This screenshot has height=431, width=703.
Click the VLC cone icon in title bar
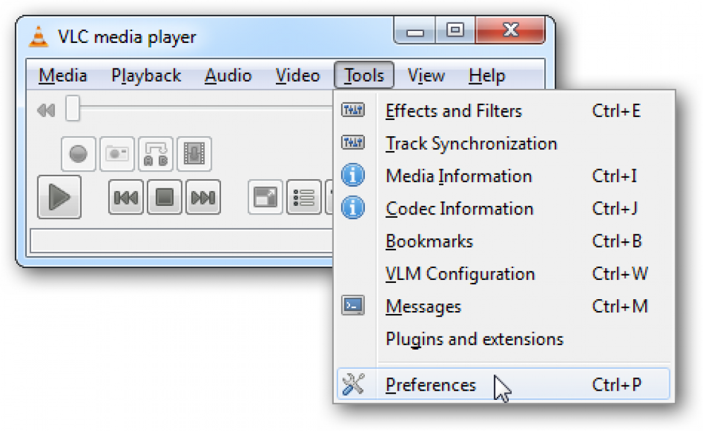coord(39,37)
